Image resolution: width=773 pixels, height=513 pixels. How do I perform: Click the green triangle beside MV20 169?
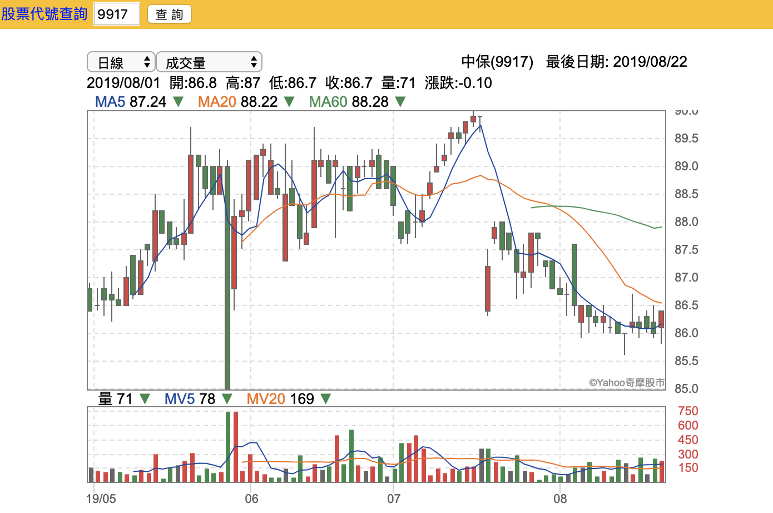tap(326, 399)
